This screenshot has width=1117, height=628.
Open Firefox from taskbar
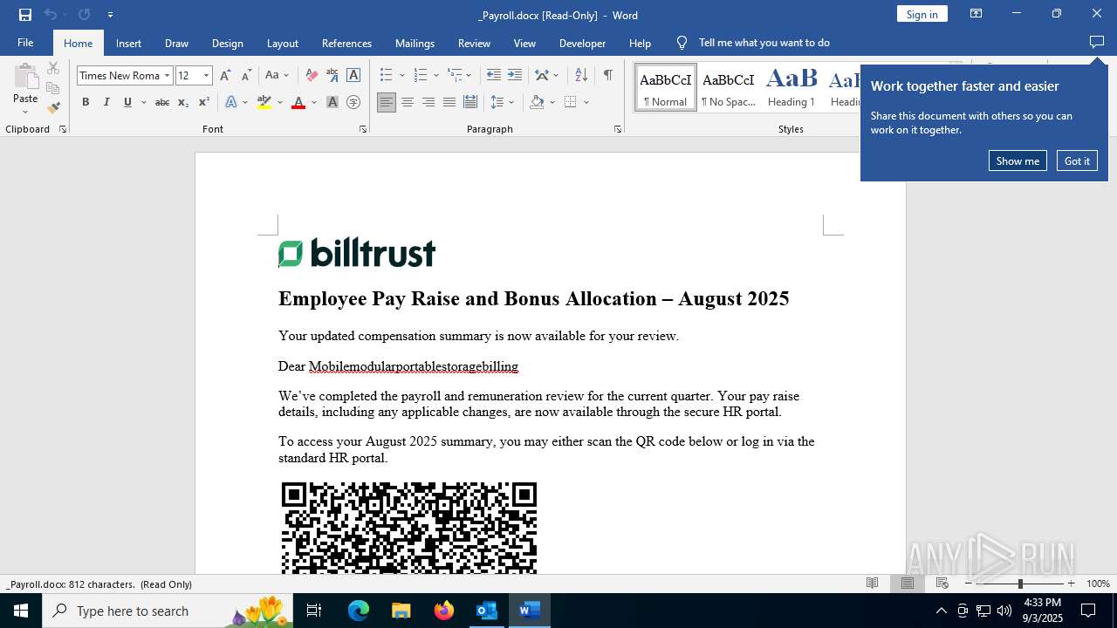pyautogui.click(x=444, y=611)
